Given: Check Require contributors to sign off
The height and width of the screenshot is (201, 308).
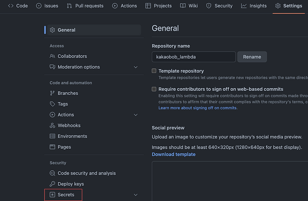Looking at the screenshot, I should (154, 89).
